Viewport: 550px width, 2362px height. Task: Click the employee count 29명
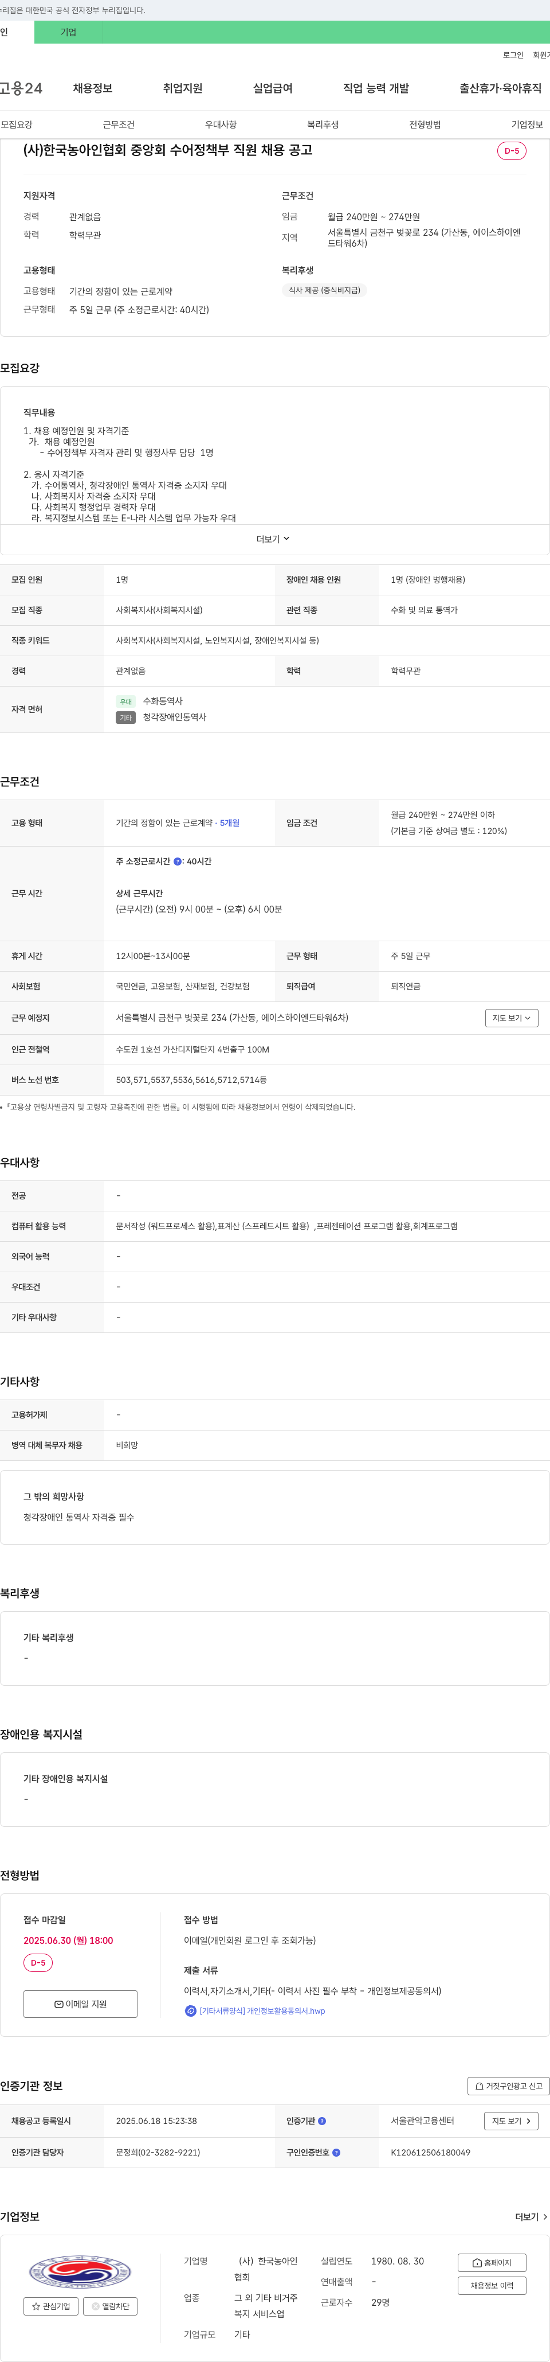point(380,2302)
